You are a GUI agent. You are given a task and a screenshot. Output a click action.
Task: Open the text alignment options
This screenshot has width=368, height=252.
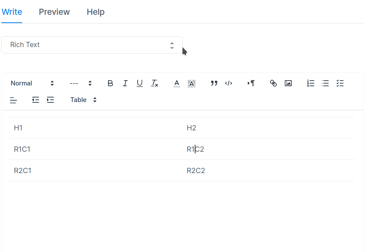point(14,100)
